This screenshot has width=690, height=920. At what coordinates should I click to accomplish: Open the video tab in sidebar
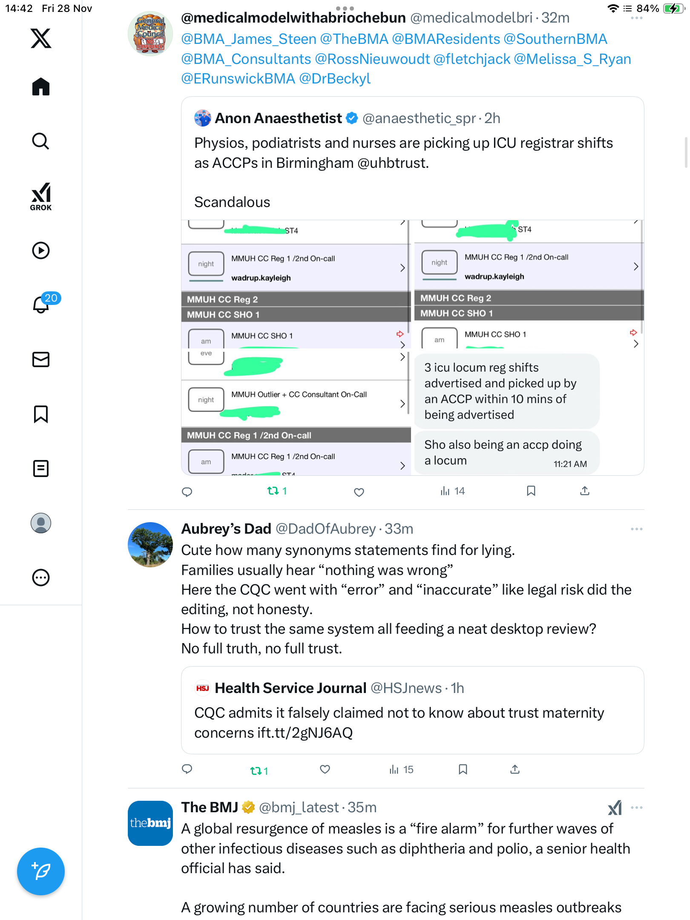41,250
